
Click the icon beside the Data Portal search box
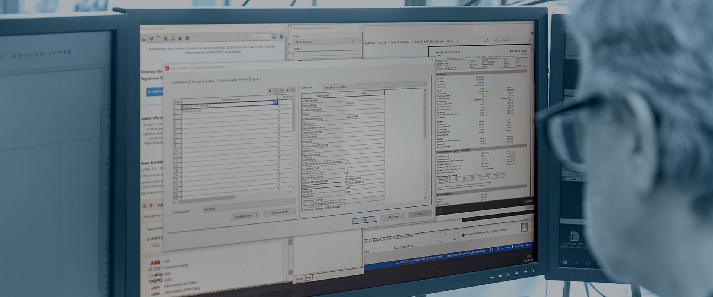click(274, 36)
